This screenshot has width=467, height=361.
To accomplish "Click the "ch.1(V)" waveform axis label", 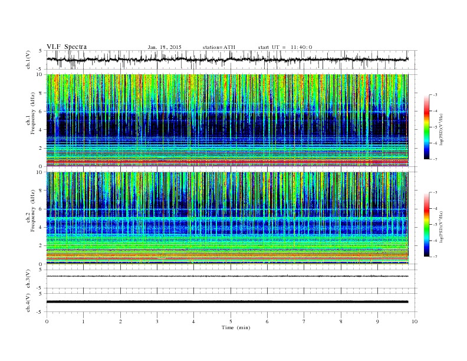I will point(28,60).
